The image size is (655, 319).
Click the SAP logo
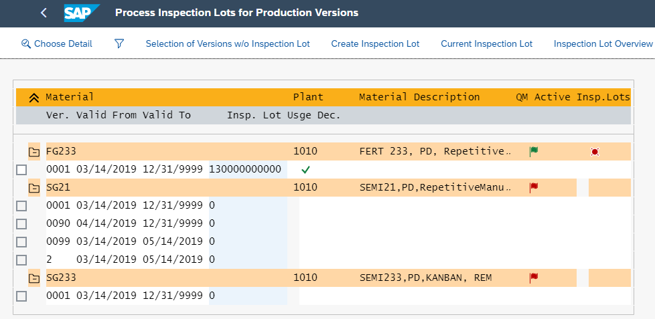point(82,13)
